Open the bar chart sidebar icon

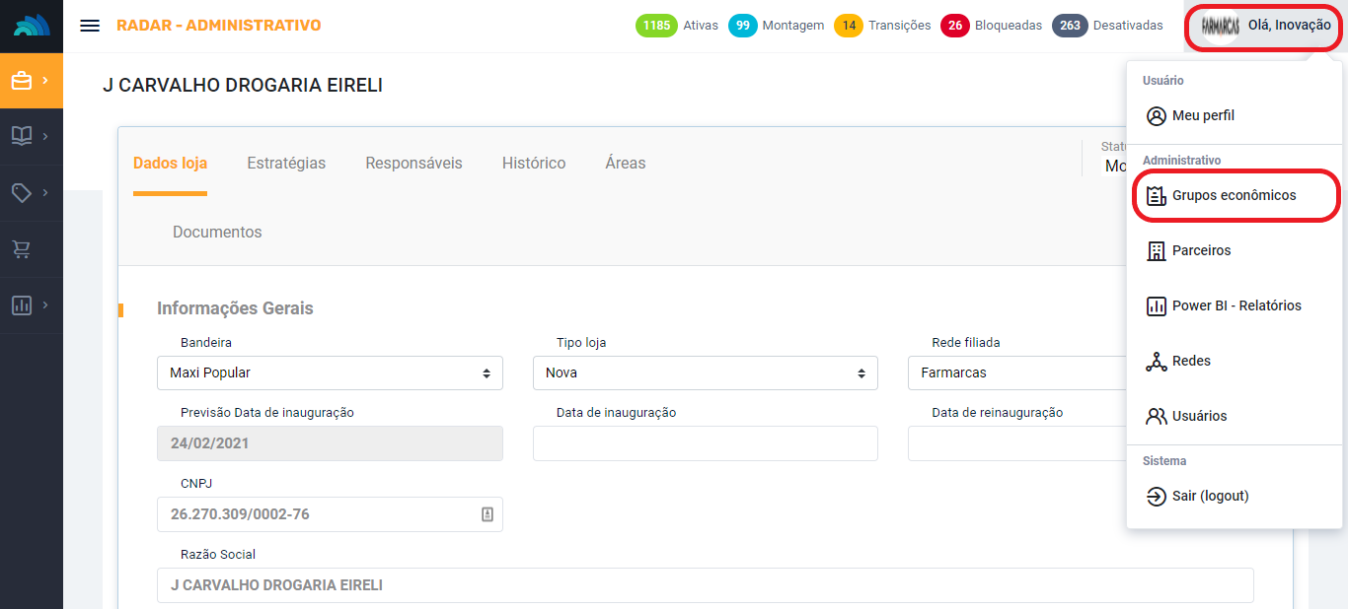31,304
